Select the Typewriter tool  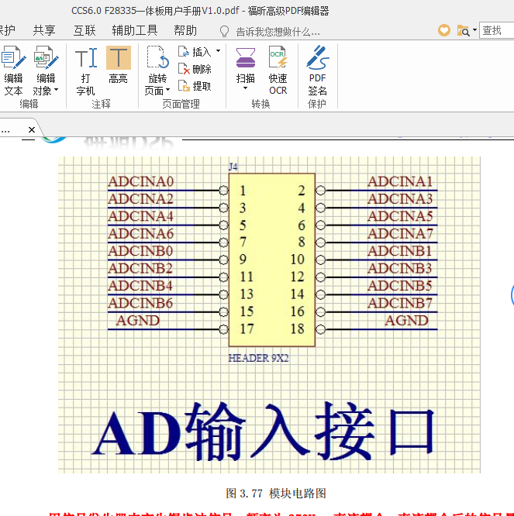85,71
